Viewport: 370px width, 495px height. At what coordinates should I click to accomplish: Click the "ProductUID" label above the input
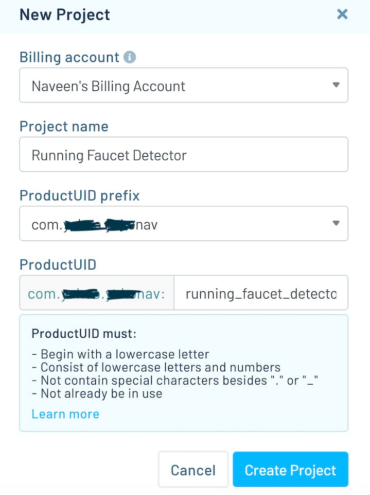pos(58,265)
